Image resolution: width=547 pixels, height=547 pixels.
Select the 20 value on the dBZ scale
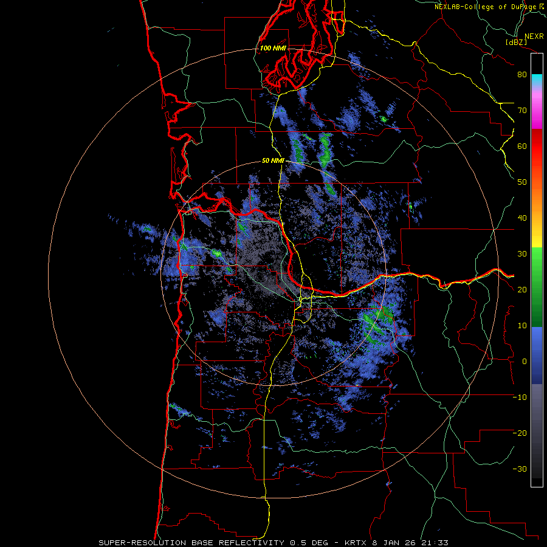coord(522,289)
